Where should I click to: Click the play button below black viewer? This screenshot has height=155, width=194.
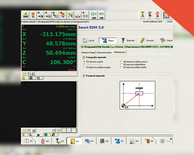click(x=64, y=130)
